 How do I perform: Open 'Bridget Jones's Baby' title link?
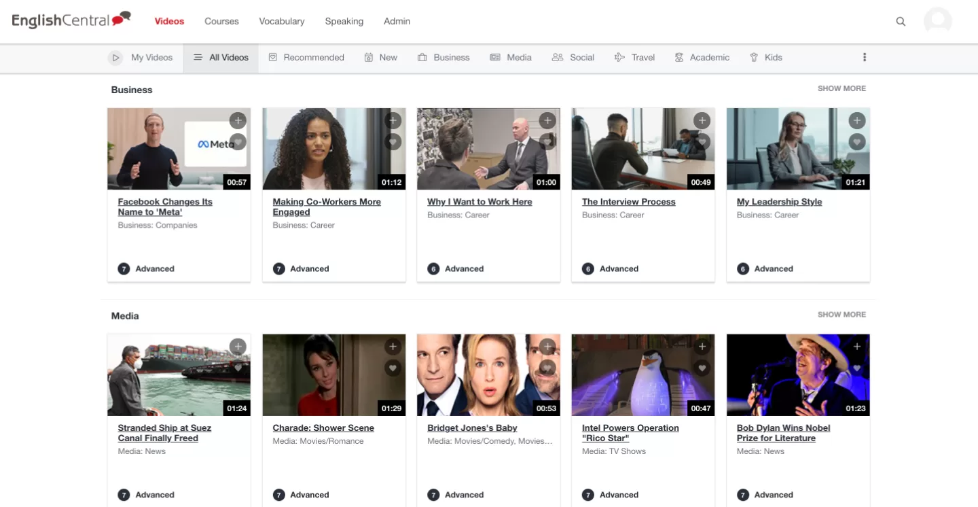[472, 428]
